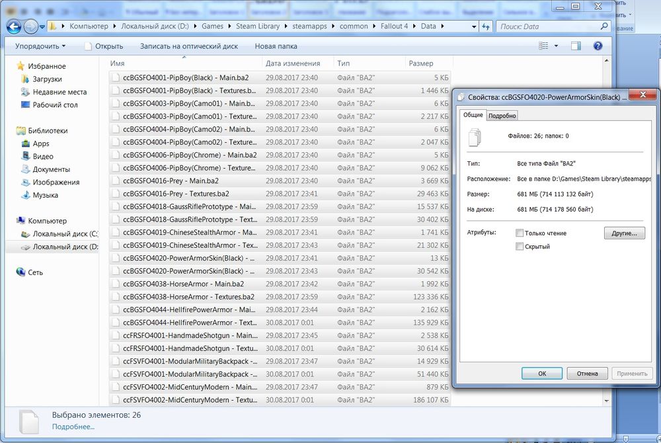The height and width of the screenshot is (443, 661).
Task: Select the 186 107 КБ MidCenturyModern file
Action: click(x=280, y=400)
